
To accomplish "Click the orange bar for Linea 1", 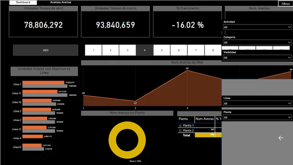I will pyautogui.click(x=43, y=82).
